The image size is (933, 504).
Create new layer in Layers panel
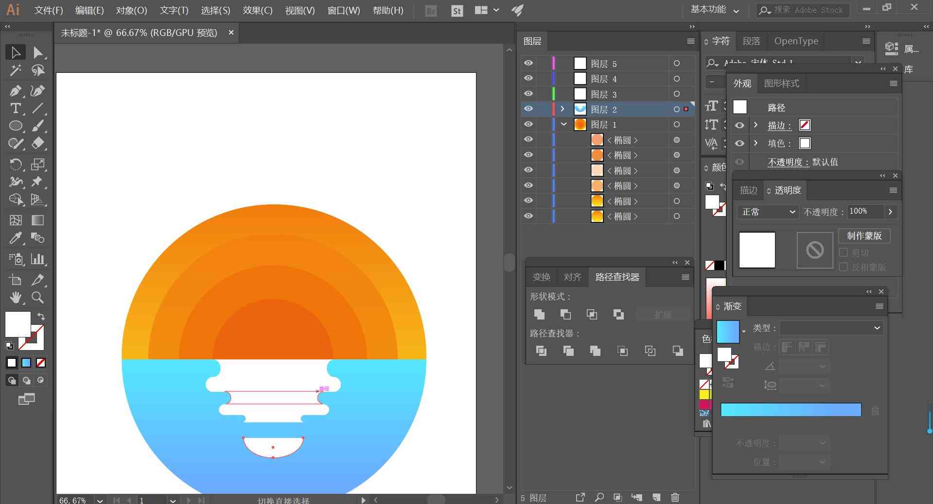point(656,497)
